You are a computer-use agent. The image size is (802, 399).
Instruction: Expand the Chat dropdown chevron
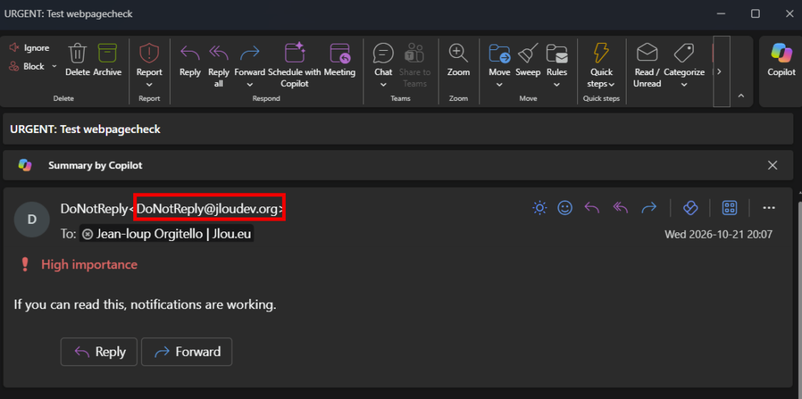pos(383,84)
